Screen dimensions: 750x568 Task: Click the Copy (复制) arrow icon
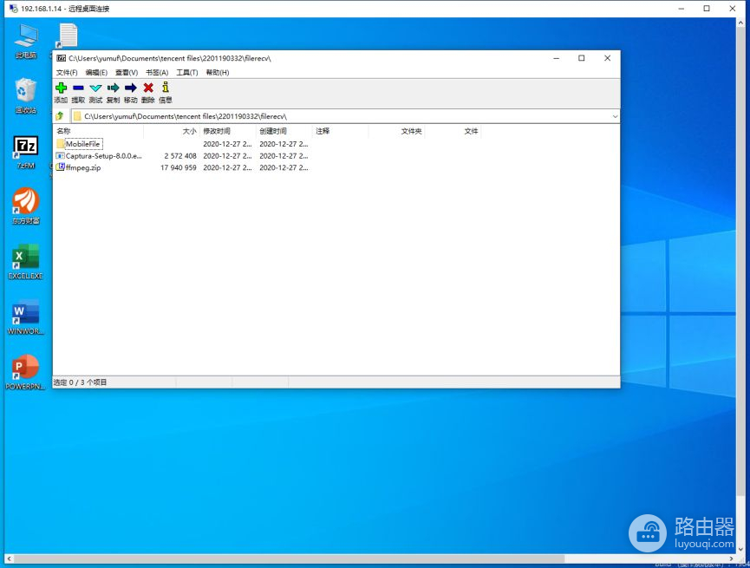pos(113,88)
